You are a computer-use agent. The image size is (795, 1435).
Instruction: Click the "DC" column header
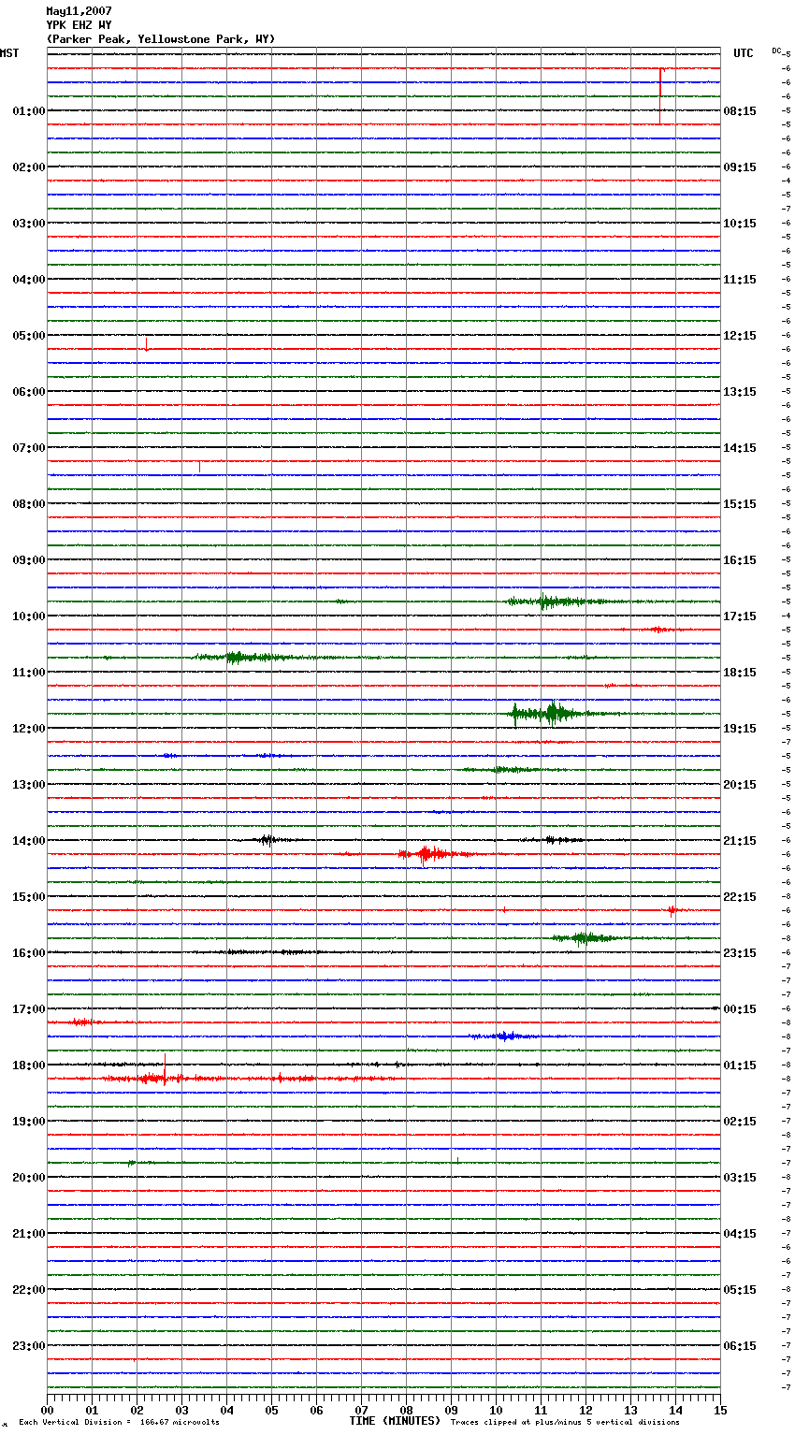(x=776, y=51)
